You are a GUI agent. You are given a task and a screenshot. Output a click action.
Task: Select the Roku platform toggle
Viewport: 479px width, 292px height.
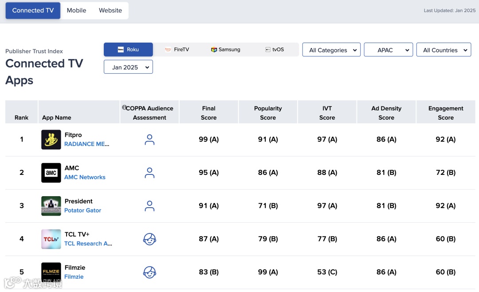click(x=128, y=50)
